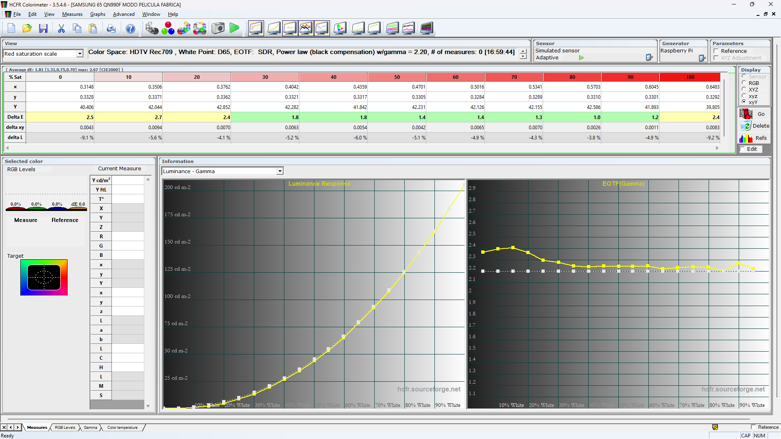Open the File menu
781x439 pixels.
pyautogui.click(x=17, y=14)
